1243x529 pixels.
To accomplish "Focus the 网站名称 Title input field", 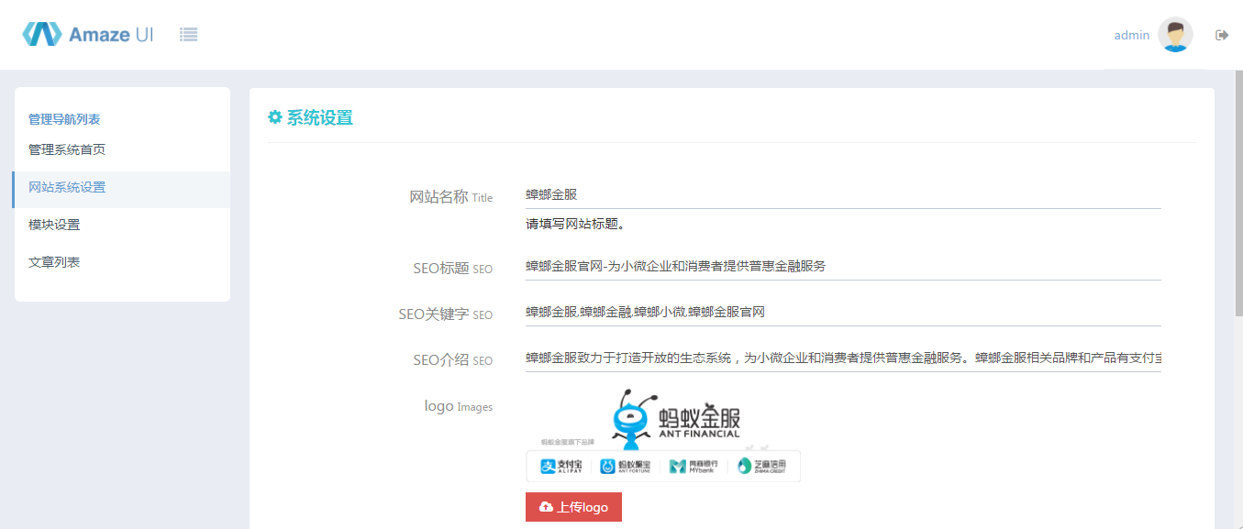I will click(843, 194).
